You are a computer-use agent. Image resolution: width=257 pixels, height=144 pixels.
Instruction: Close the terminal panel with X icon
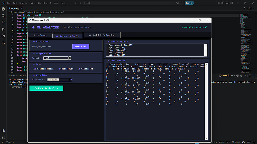pyautogui.click(x=254, y=76)
